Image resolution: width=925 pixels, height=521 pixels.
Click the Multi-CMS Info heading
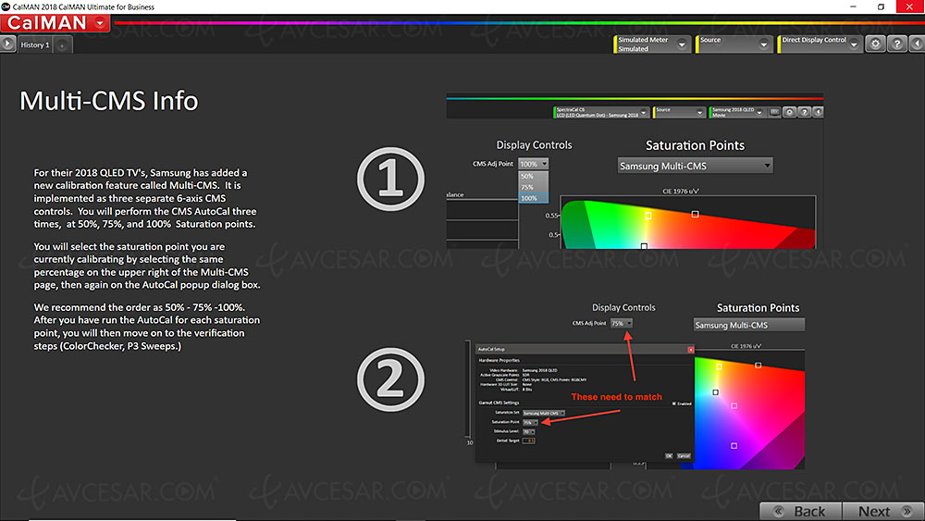tap(109, 101)
